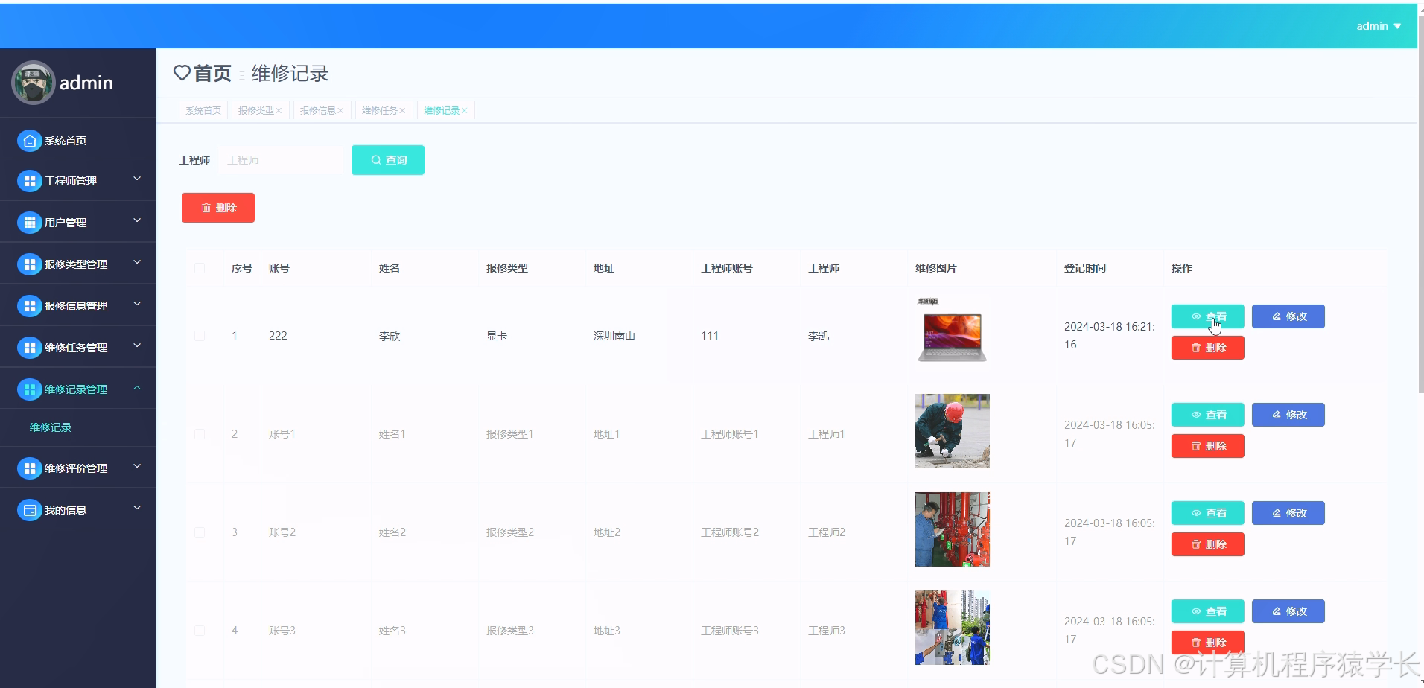Open the 系统首页 home icon in sidebar

(x=29, y=140)
